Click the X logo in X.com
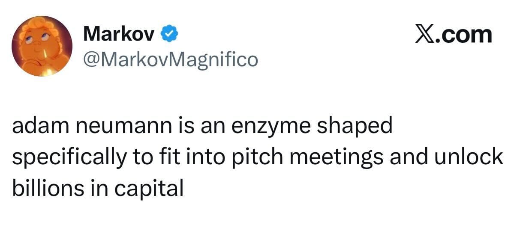517x228 pixels. [x=425, y=34]
